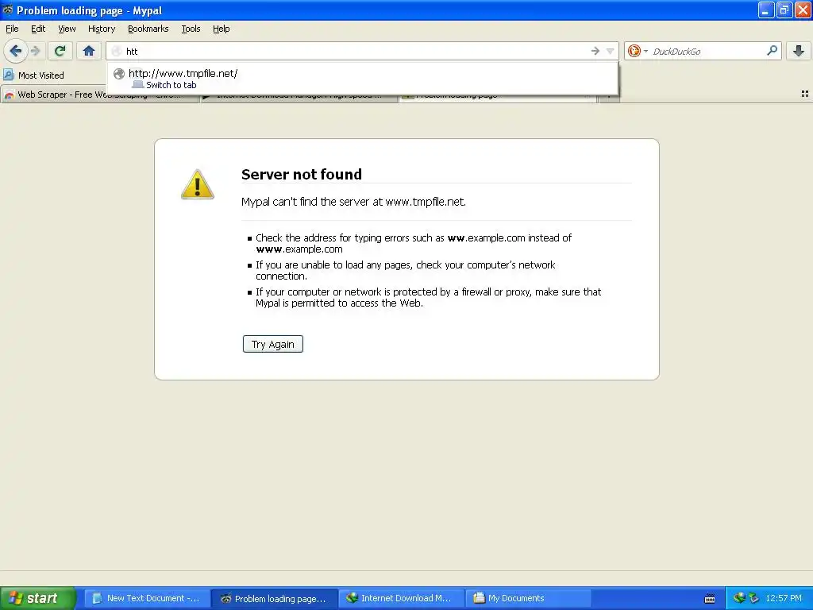Screen dimensions: 813x610
Task: Click the page identity icon in address bar
Action: (116, 51)
